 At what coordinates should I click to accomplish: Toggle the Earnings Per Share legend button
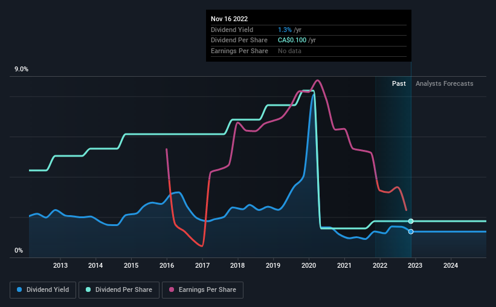pyautogui.click(x=202, y=290)
